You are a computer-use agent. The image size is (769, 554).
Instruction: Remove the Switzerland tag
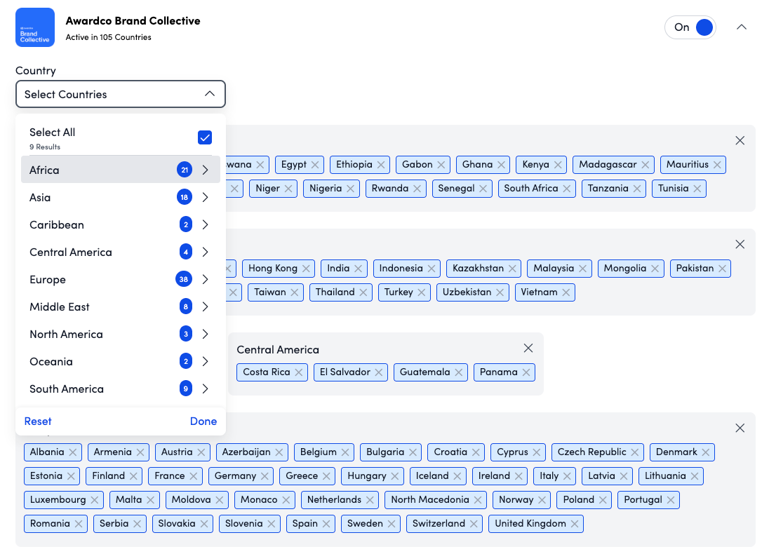(x=474, y=524)
